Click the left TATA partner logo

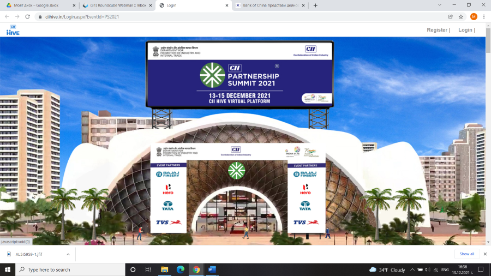coord(168,206)
